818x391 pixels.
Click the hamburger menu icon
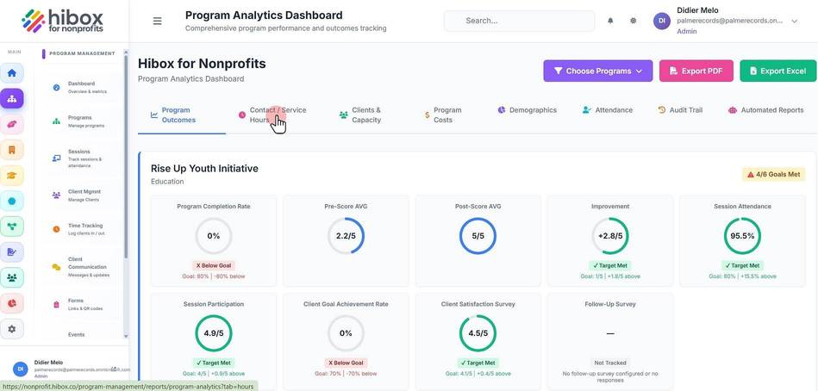pos(157,21)
